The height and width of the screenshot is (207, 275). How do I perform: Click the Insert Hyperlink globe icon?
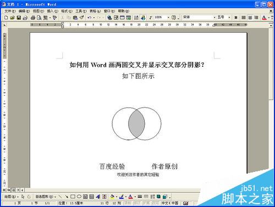109,18
